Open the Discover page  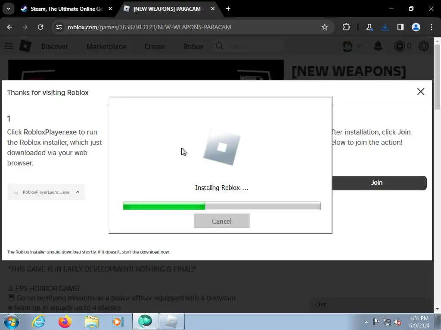click(x=55, y=46)
